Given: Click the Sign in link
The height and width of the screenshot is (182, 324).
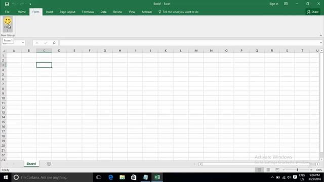Looking at the screenshot, I should coord(273,4).
